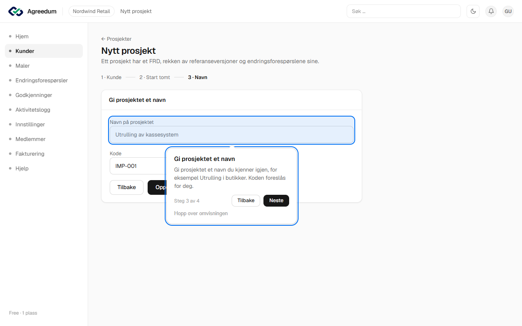The height and width of the screenshot is (326, 522).
Task: Click the Agreedum brand name
Action: tap(42, 11)
